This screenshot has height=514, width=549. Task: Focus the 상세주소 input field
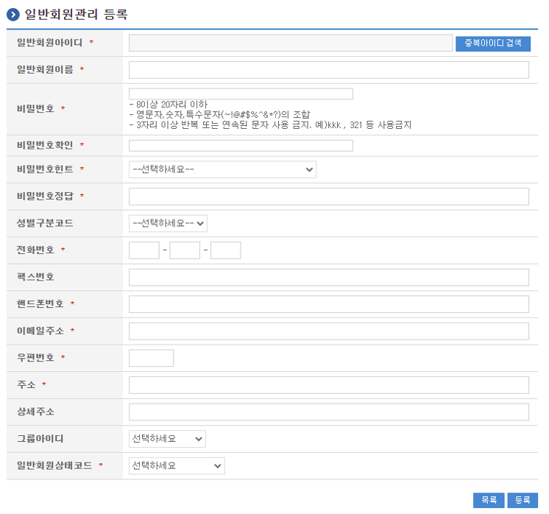pos(328,412)
